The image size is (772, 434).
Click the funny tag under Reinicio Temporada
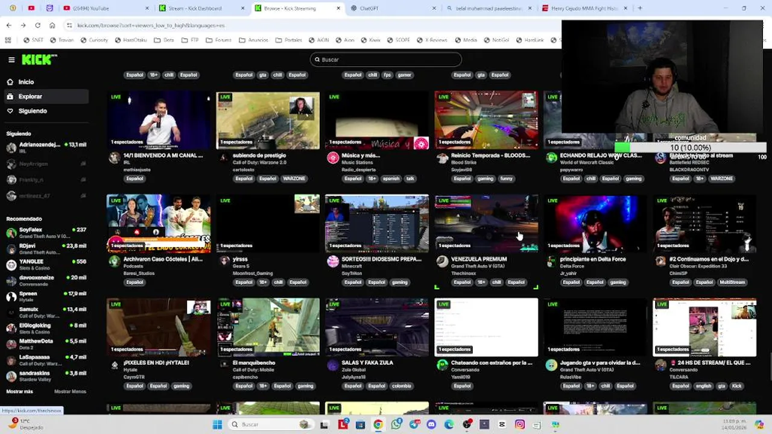coord(506,178)
